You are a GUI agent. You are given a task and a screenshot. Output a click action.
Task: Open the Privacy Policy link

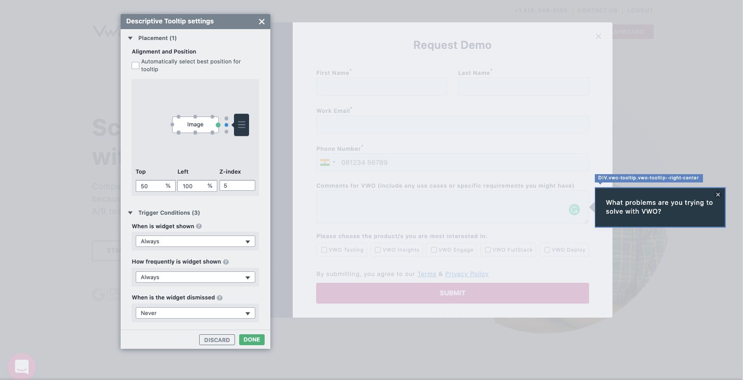click(x=467, y=274)
